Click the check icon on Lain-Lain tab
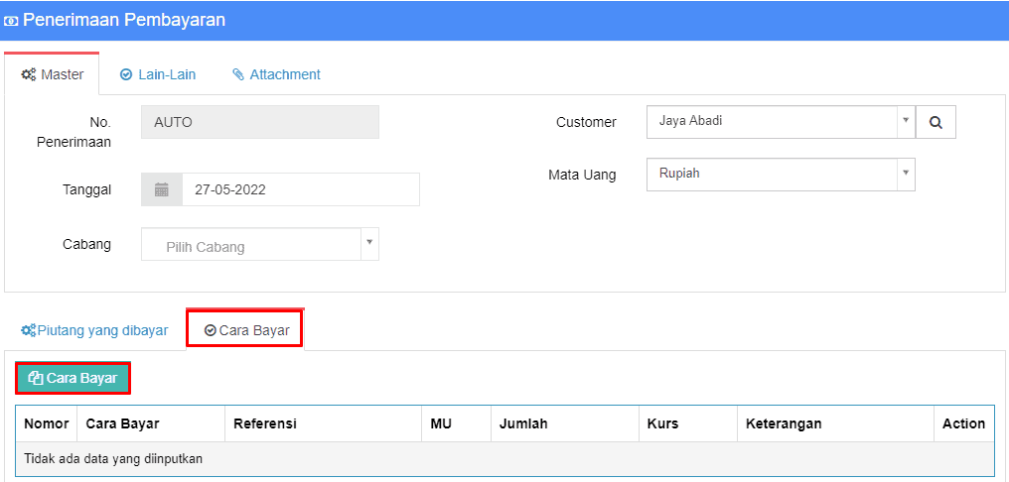Screen dimensions: 1009x482 tap(126, 74)
